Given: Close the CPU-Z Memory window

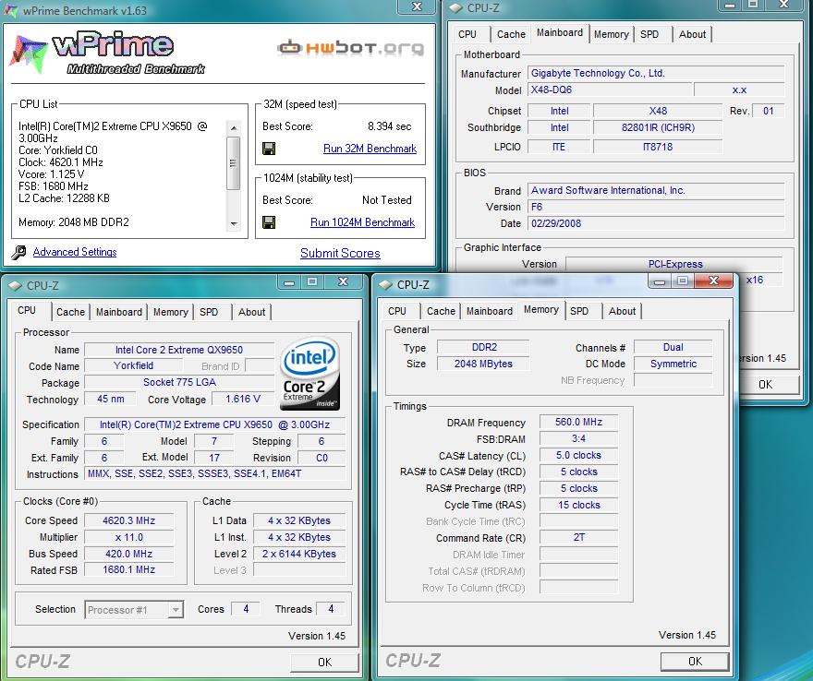Looking at the screenshot, I should (713, 281).
